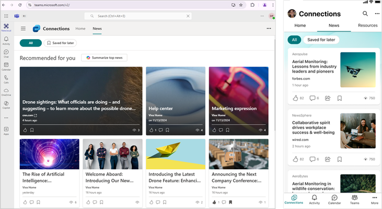Viewport: 382px width, 209px height.
Task: Comment on the Aerial Monitoring mobile article
Action: [312, 98]
